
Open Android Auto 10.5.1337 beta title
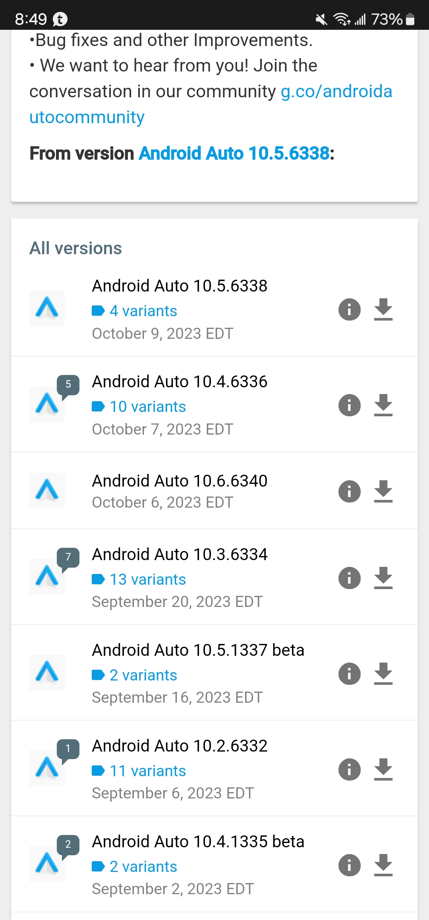click(x=198, y=650)
